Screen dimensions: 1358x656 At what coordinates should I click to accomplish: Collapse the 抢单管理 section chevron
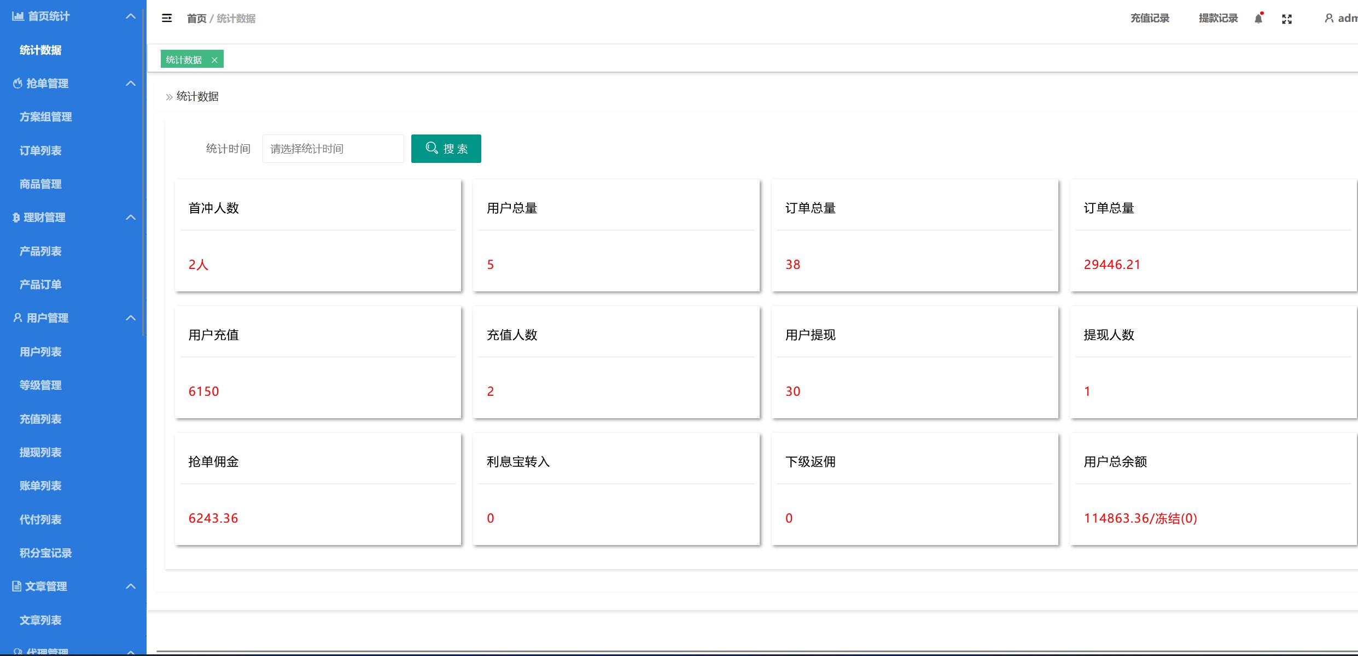[131, 84]
